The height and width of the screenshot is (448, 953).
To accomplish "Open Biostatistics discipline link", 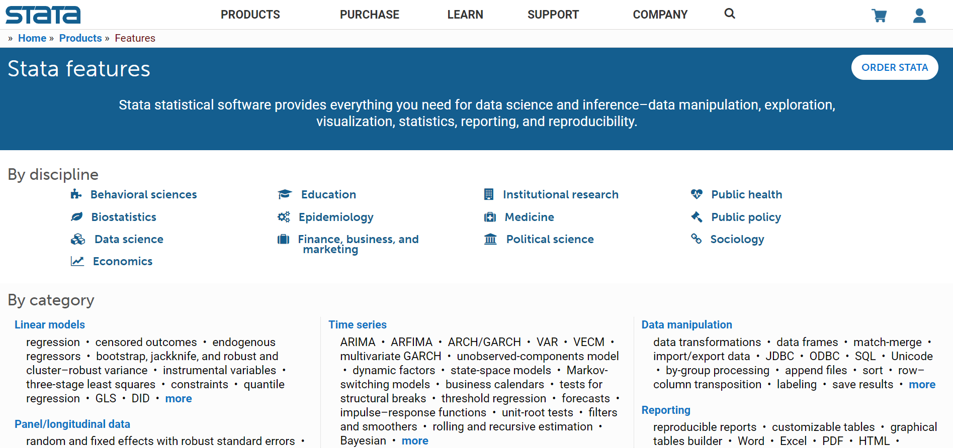I will point(124,217).
